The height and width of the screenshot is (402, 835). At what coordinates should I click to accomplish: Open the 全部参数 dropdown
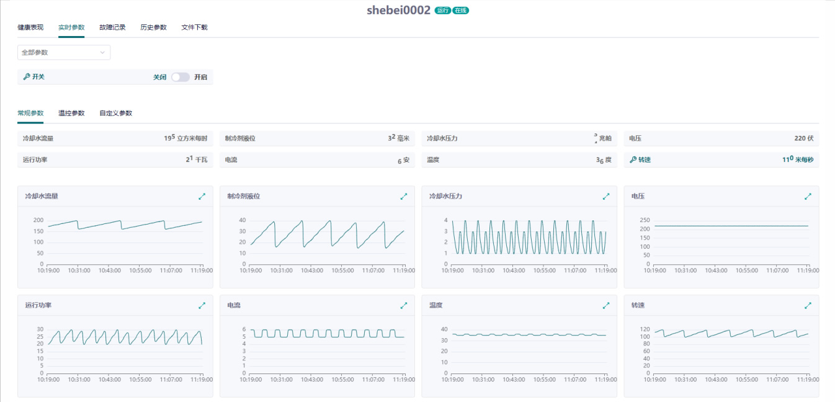[x=63, y=53]
